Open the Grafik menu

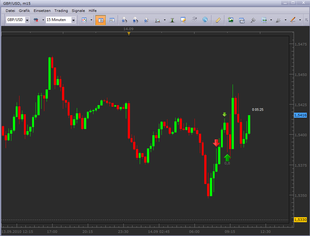(24, 11)
